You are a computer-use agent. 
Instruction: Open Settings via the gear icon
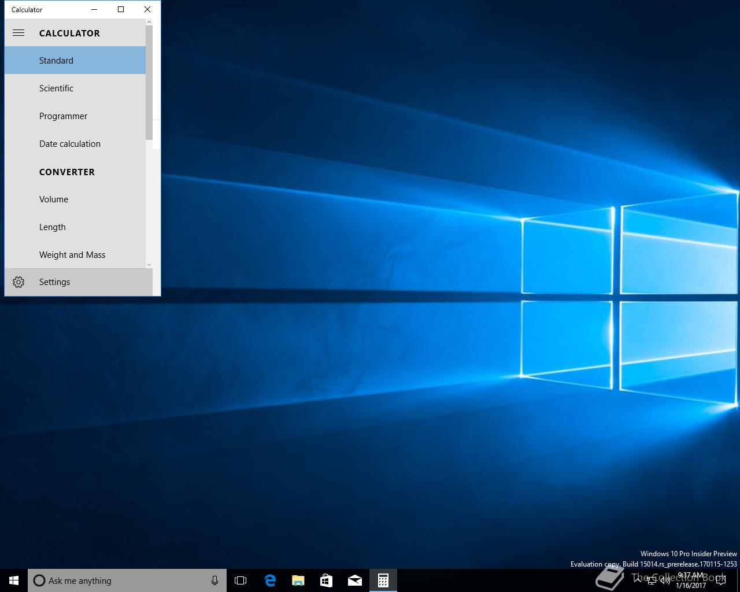[x=18, y=282]
